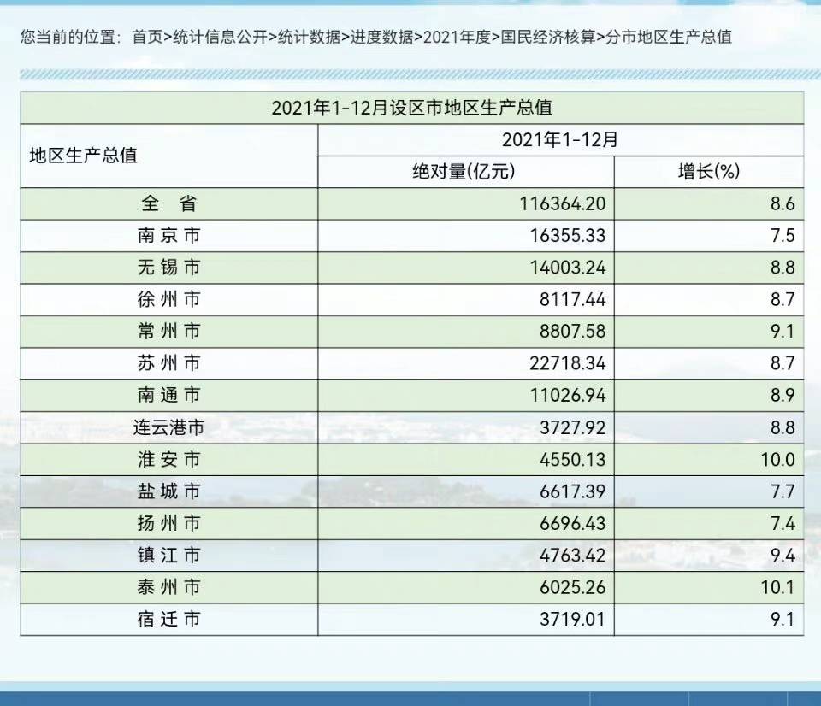Open 国民经济核算 breadcrumb link
The height and width of the screenshot is (706, 821).
pos(548,37)
